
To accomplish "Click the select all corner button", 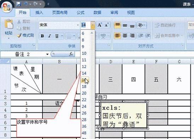I will pos(5,61).
